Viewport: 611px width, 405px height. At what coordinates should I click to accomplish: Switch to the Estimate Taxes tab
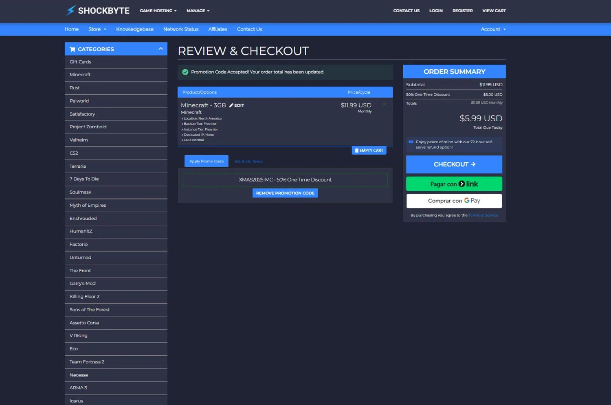[248, 161]
